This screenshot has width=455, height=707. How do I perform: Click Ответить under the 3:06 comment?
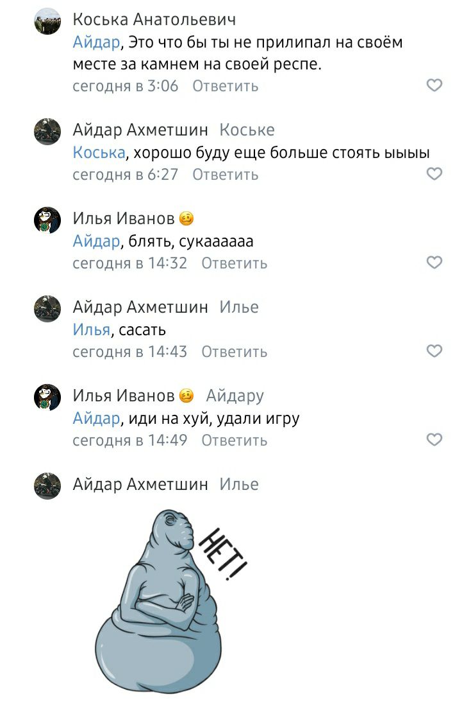(225, 85)
